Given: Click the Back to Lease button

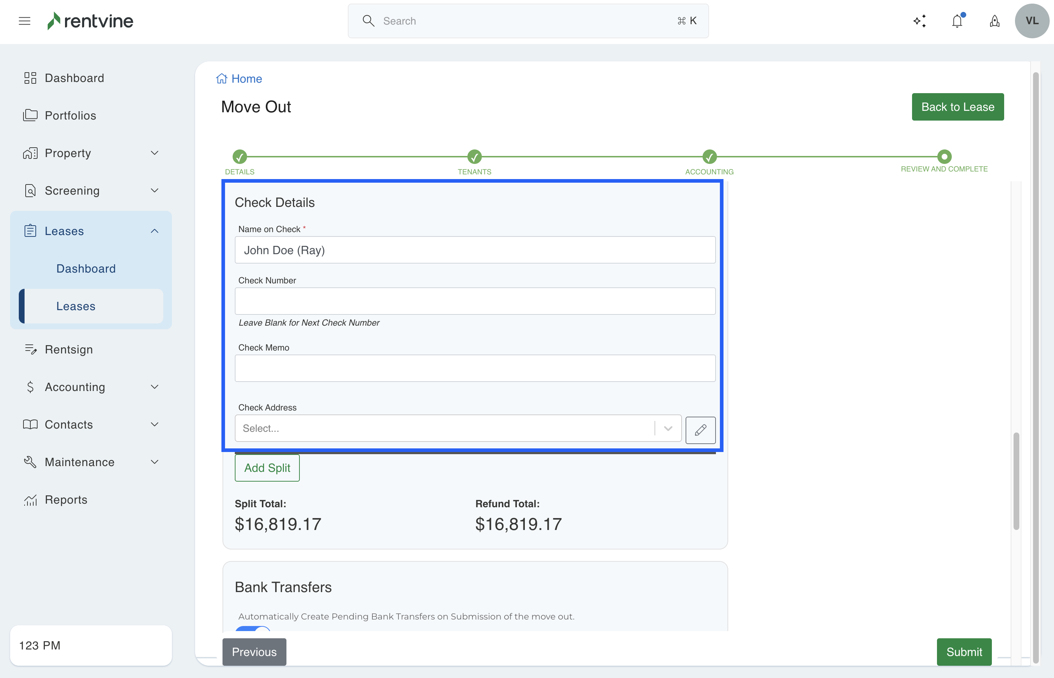Looking at the screenshot, I should pyautogui.click(x=957, y=107).
